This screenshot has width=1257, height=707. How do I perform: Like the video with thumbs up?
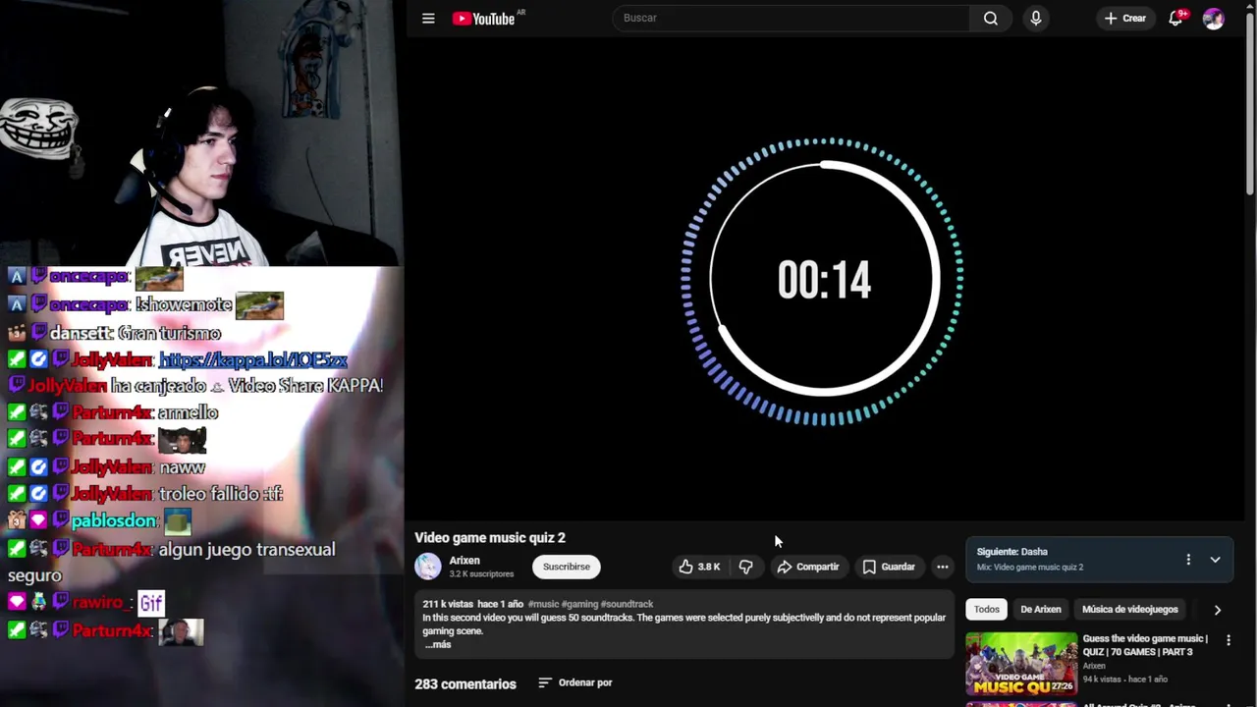(x=699, y=567)
